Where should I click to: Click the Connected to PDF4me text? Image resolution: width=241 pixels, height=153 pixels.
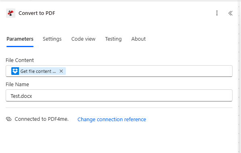pos(42,119)
